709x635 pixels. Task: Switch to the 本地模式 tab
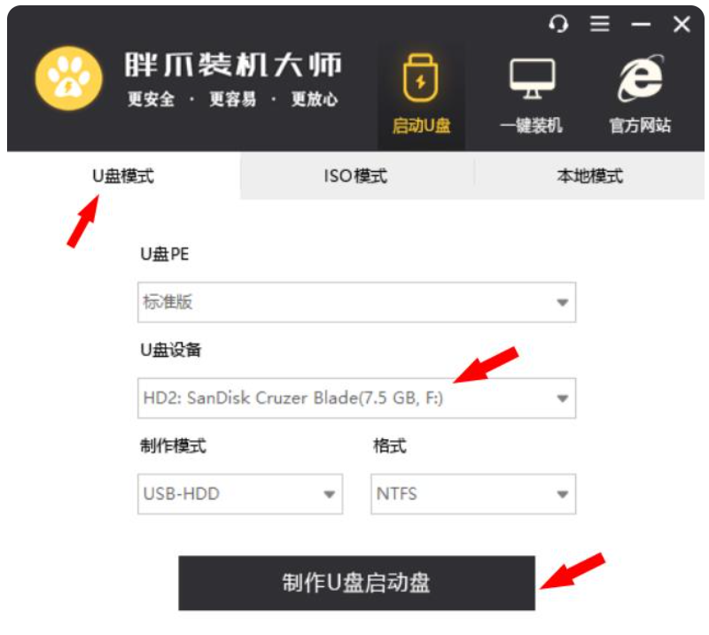(x=589, y=176)
